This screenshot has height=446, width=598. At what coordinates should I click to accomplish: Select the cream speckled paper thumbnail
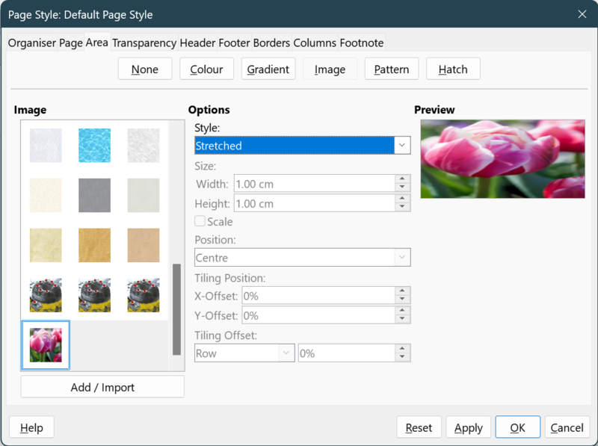click(46, 195)
